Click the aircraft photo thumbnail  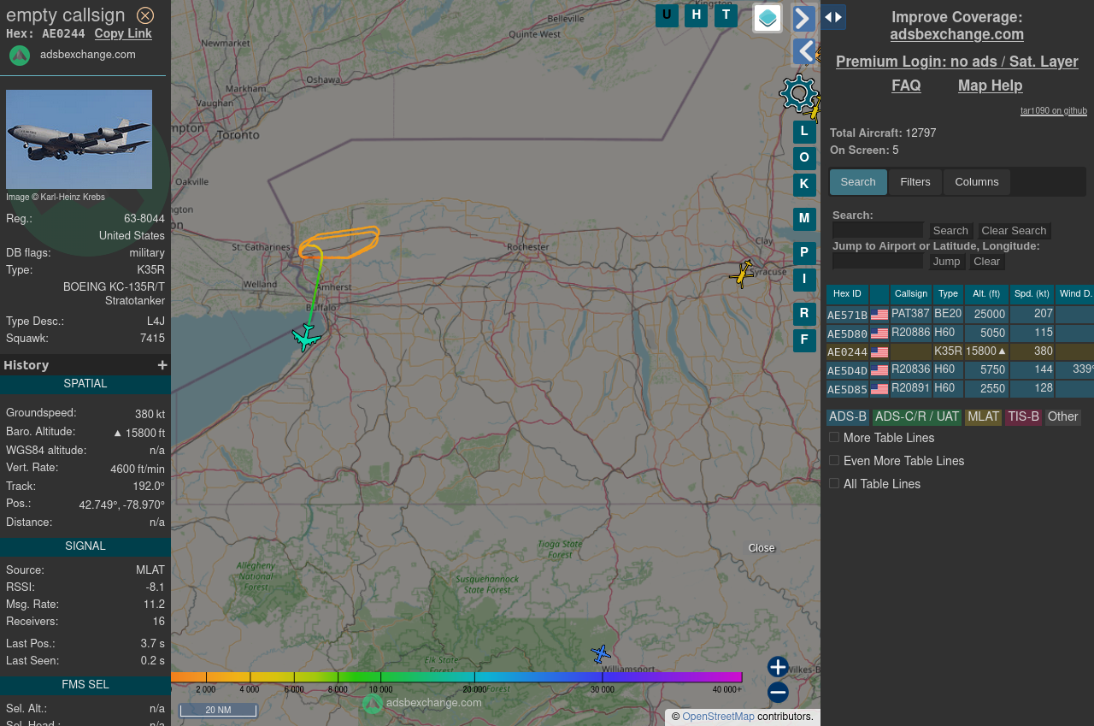point(79,139)
